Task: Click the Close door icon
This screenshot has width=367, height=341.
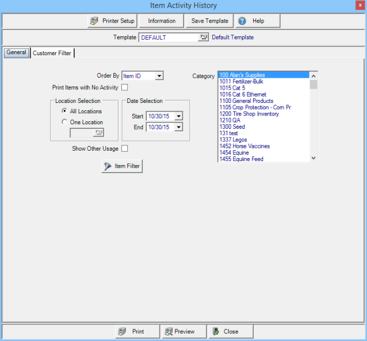Action: point(215,332)
